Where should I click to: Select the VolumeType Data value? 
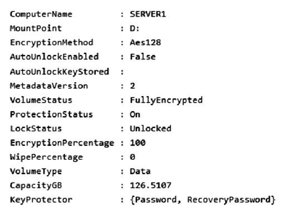point(140,171)
